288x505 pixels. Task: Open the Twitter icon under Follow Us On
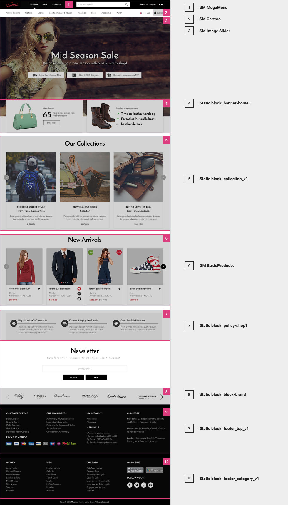(137, 485)
